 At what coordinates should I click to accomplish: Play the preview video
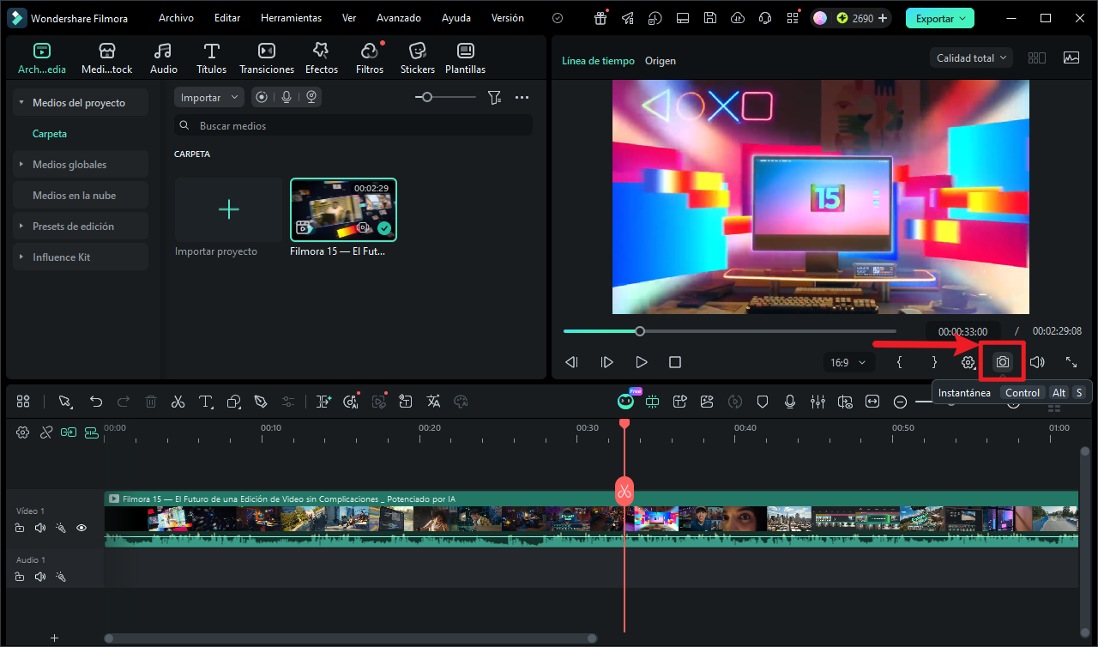tap(641, 362)
